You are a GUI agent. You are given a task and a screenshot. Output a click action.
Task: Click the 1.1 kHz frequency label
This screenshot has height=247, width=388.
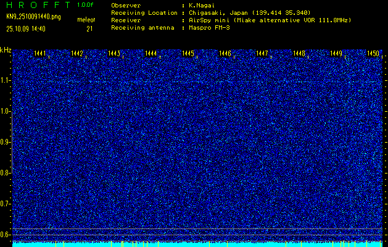pos(6,80)
